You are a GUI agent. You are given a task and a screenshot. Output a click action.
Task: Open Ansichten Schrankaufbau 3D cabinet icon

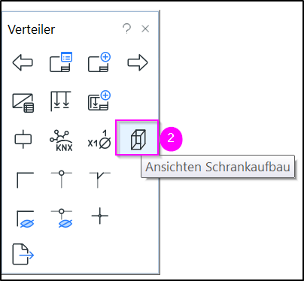tap(137, 137)
